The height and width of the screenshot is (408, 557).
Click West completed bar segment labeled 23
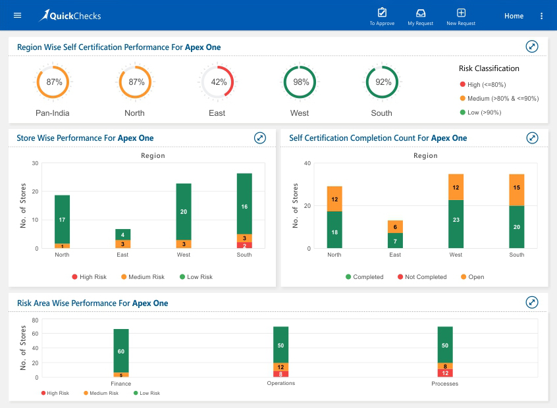456,224
